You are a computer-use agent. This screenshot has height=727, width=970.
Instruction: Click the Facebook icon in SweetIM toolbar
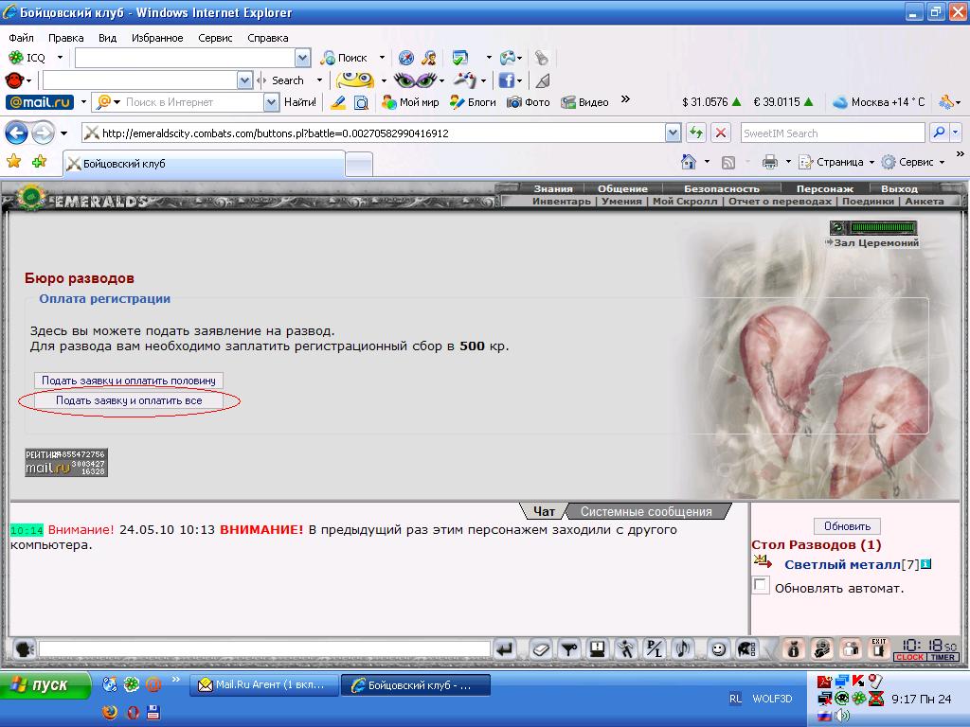pyautogui.click(x=506, y=80)
